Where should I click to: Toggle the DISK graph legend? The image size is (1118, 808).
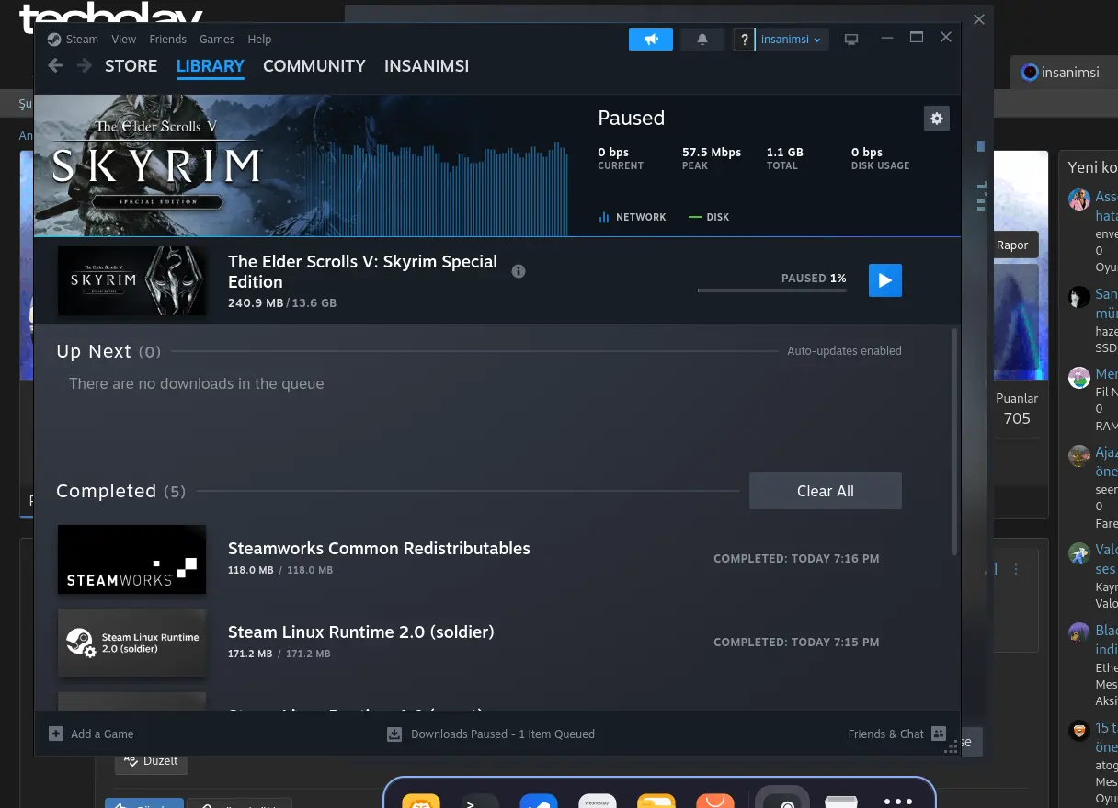pos(709,218)
